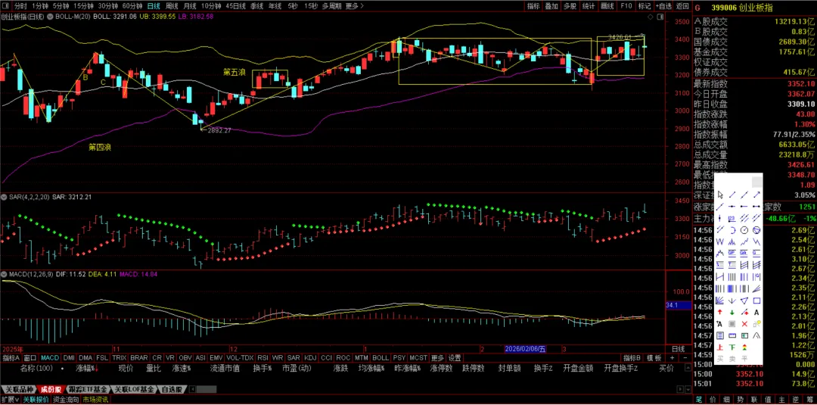
Task: Select the text annotation A tool
Action: (x=756, y=312)
